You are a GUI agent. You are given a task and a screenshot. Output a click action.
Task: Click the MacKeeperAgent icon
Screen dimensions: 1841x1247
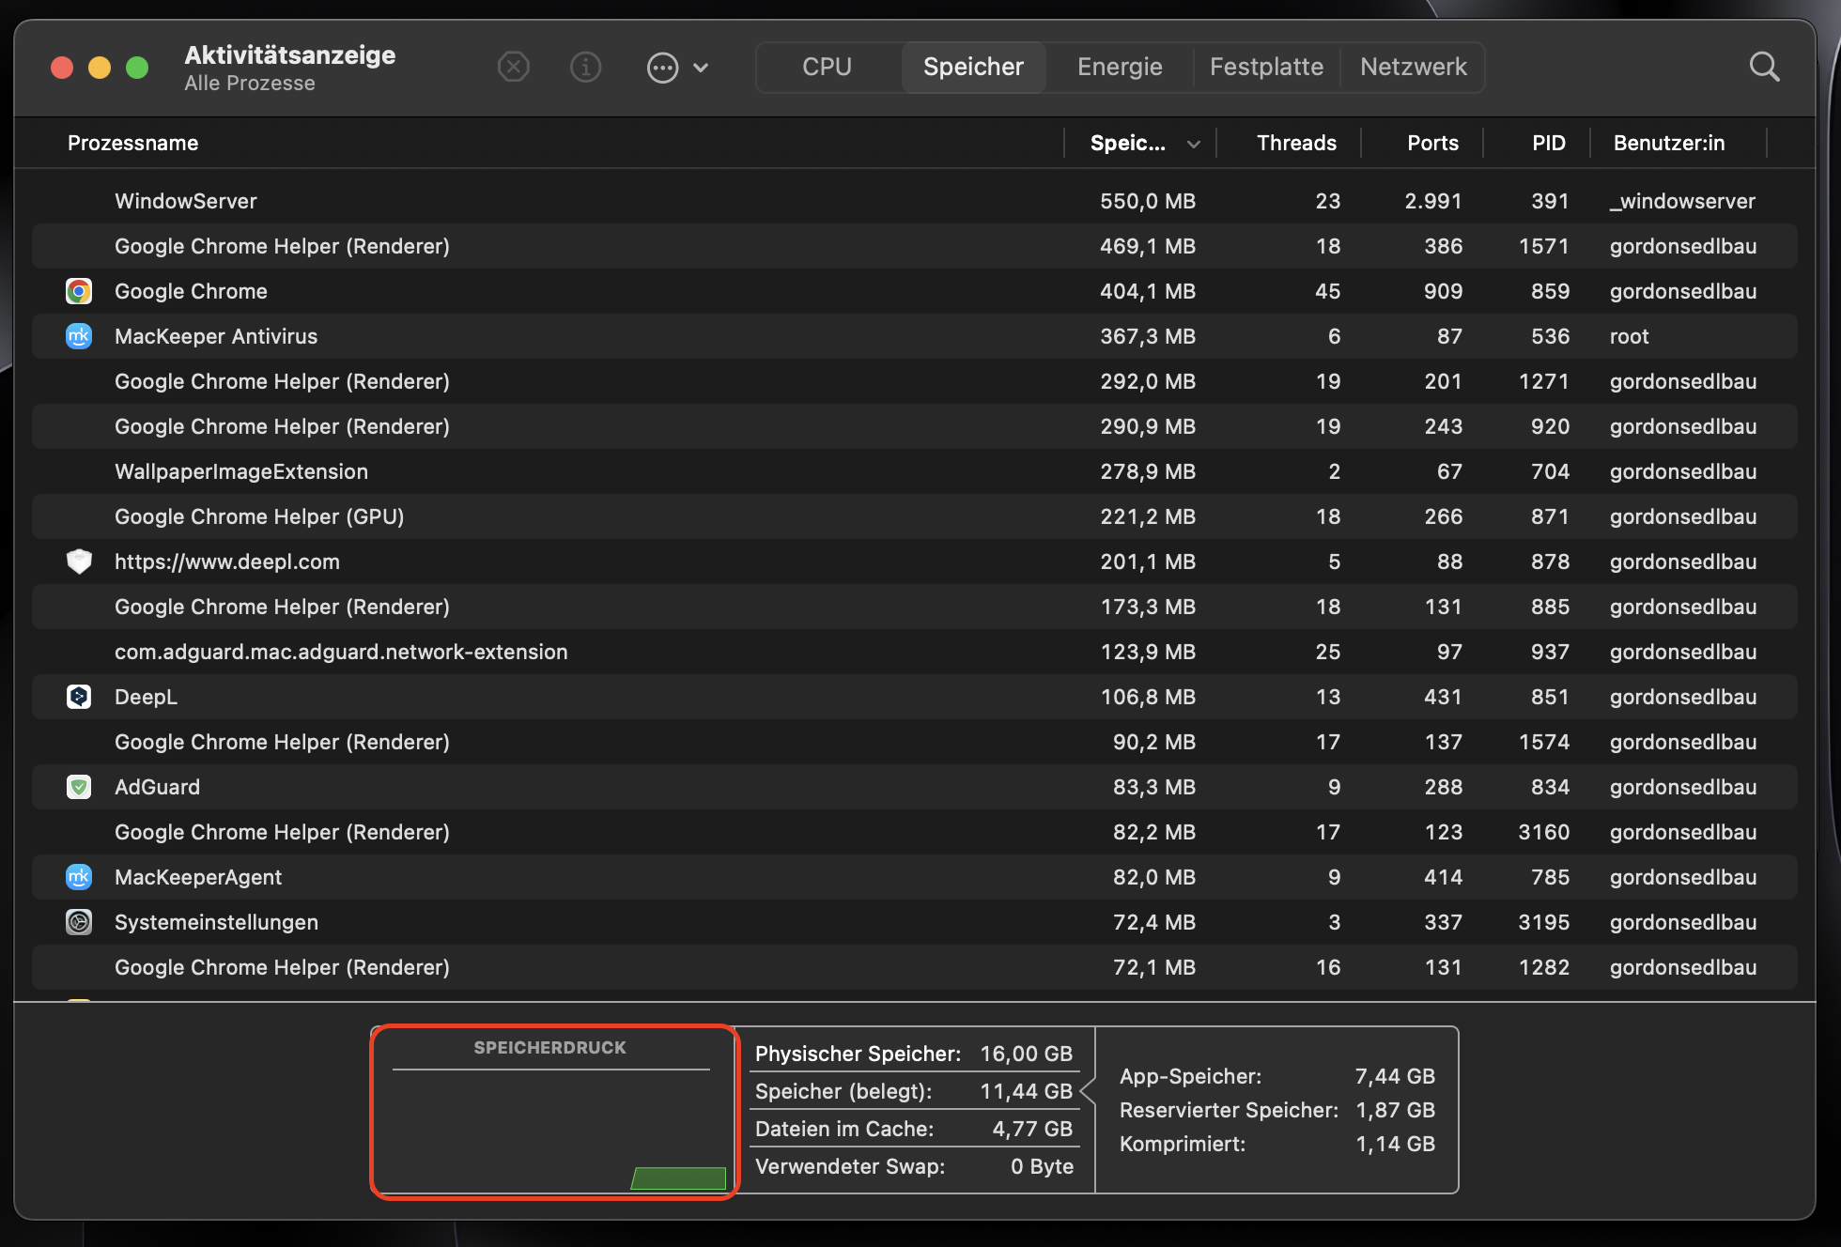(79, 877)
